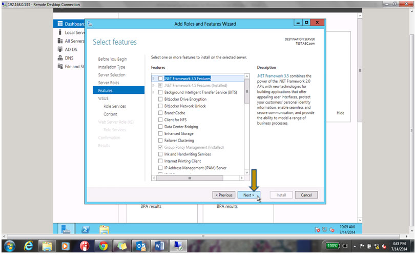Go to WSUS Role Services step
This screenshot has height=255, width=416.
tap(115, 106)
